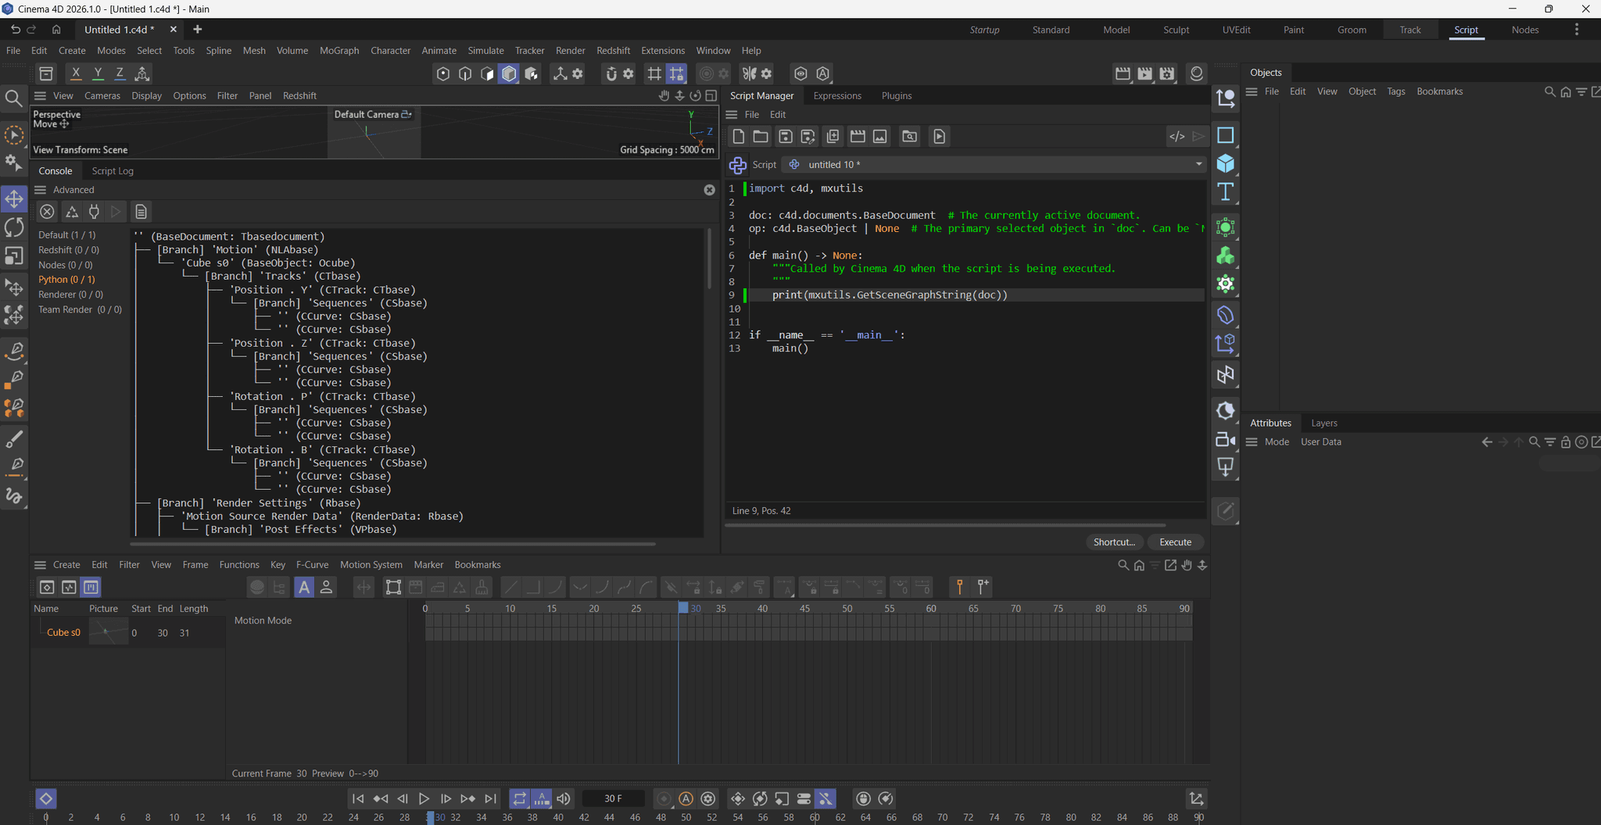
Task: Toggle the X axis lock
Action: (x=76, y=73)
